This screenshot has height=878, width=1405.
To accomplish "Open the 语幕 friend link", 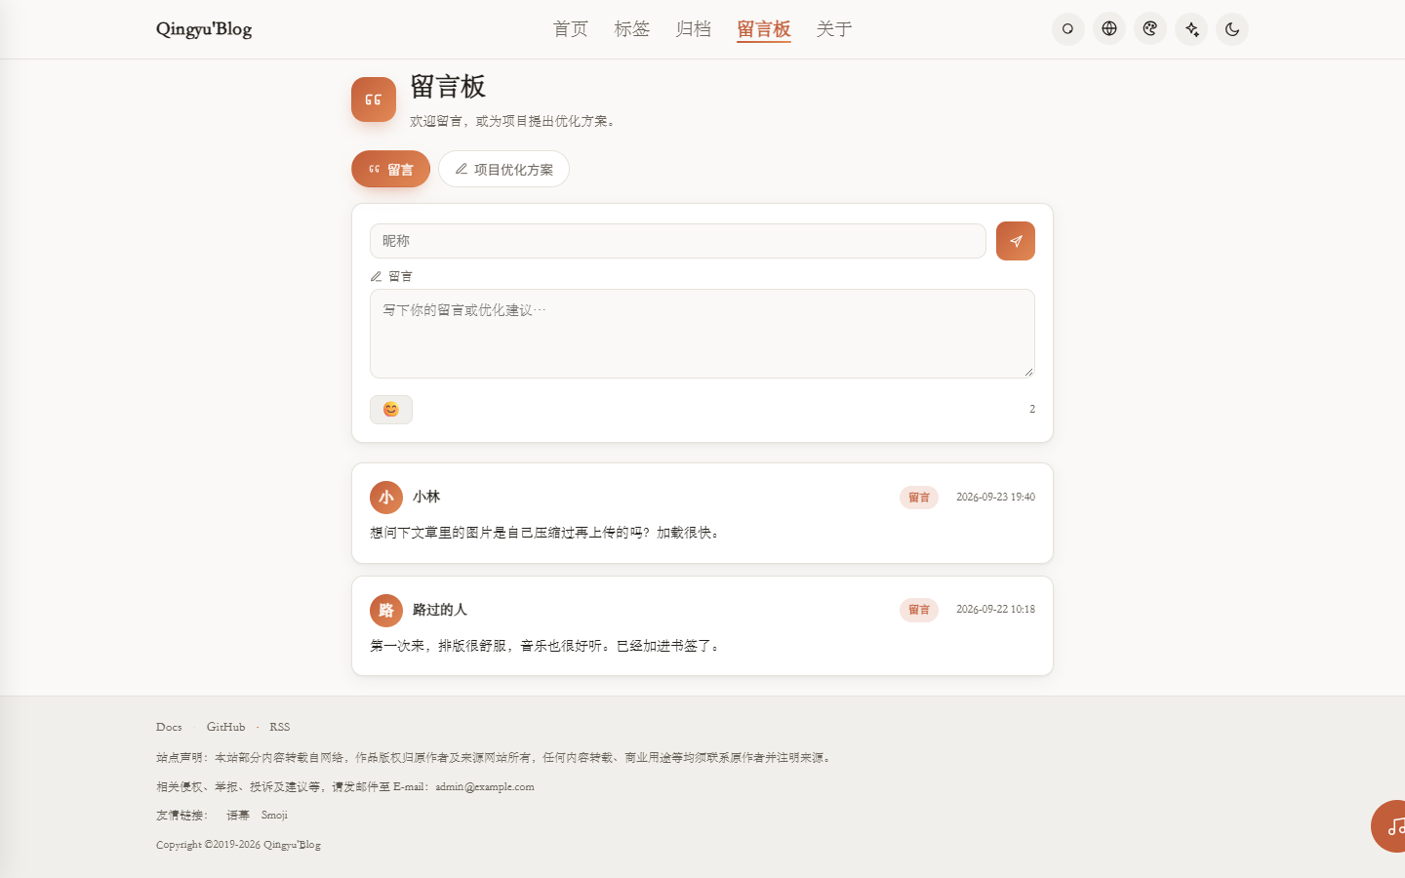I will point(238,816).
